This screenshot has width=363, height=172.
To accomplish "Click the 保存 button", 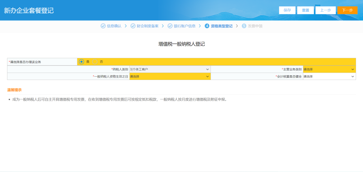I will tap(287, 10).
